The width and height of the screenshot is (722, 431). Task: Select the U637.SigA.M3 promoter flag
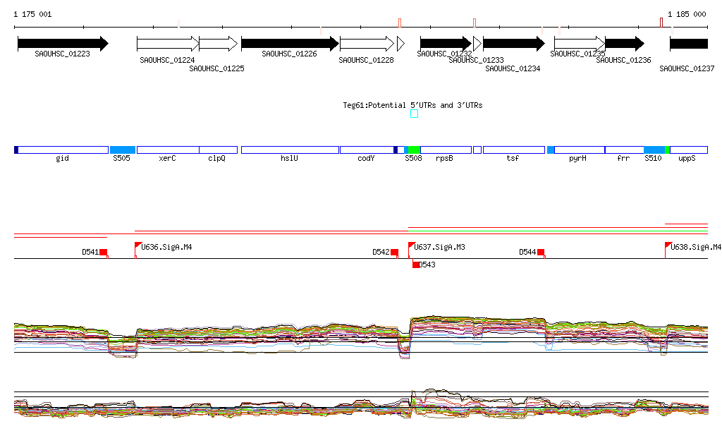click(412, 245)
